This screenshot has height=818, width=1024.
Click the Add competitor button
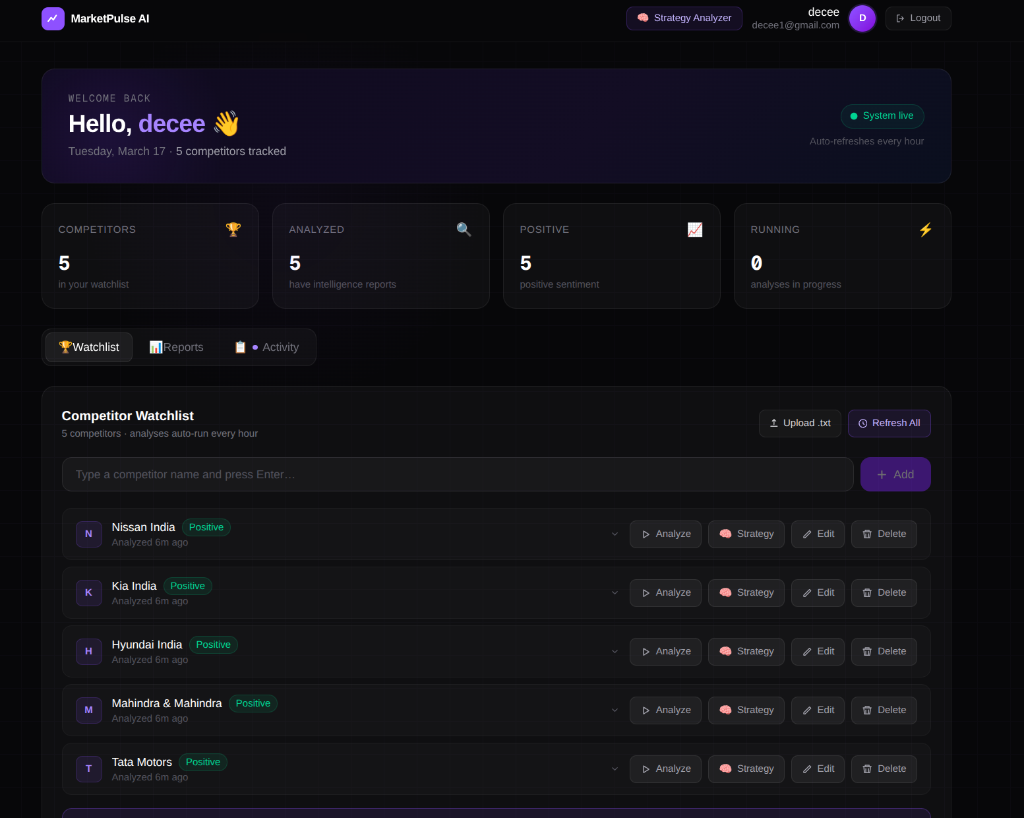pos(895,474)
